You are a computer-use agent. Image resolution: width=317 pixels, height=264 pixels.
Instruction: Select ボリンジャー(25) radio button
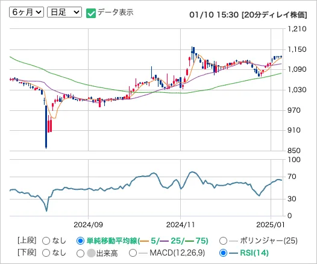point(223,240)
